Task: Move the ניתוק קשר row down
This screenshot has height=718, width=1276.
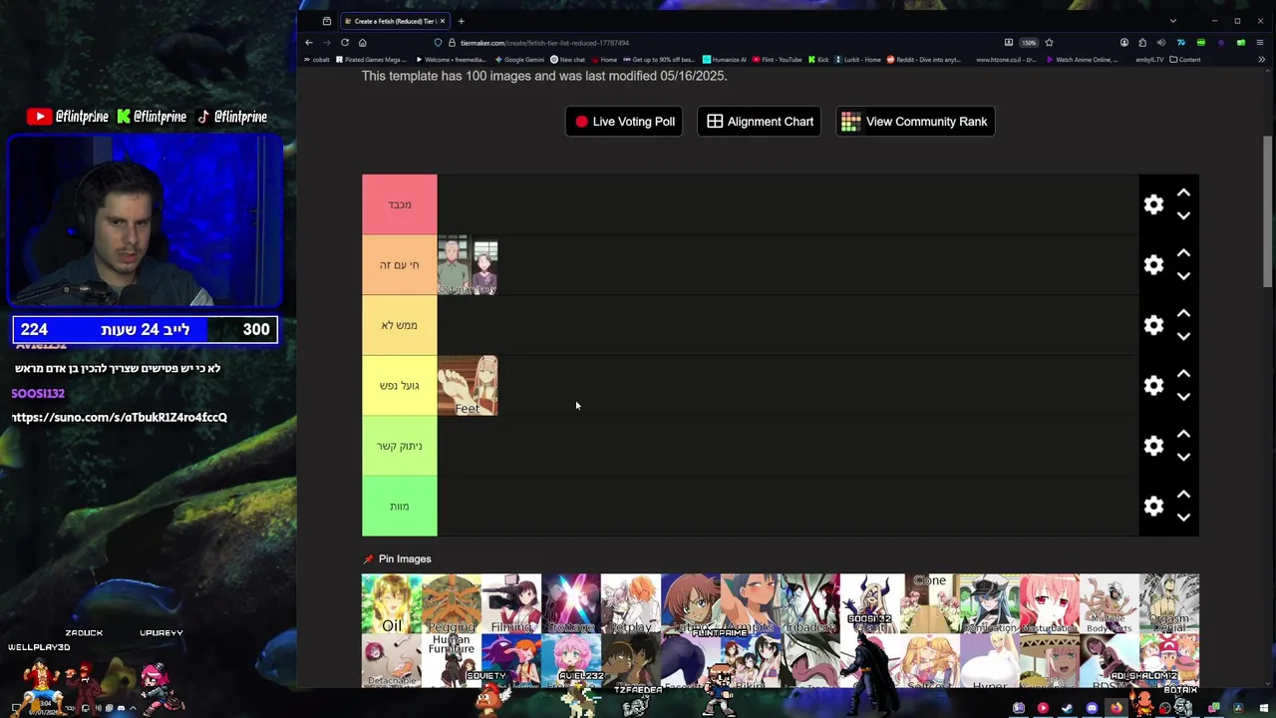Action: 1183,457
